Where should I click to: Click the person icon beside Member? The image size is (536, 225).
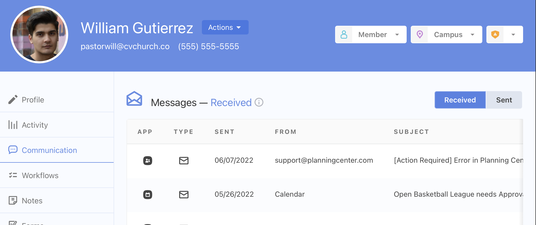(x=344, y=34)
